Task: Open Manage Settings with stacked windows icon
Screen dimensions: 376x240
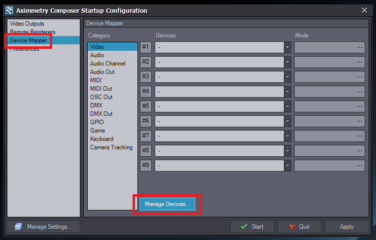Action: [x=44, y=227]
